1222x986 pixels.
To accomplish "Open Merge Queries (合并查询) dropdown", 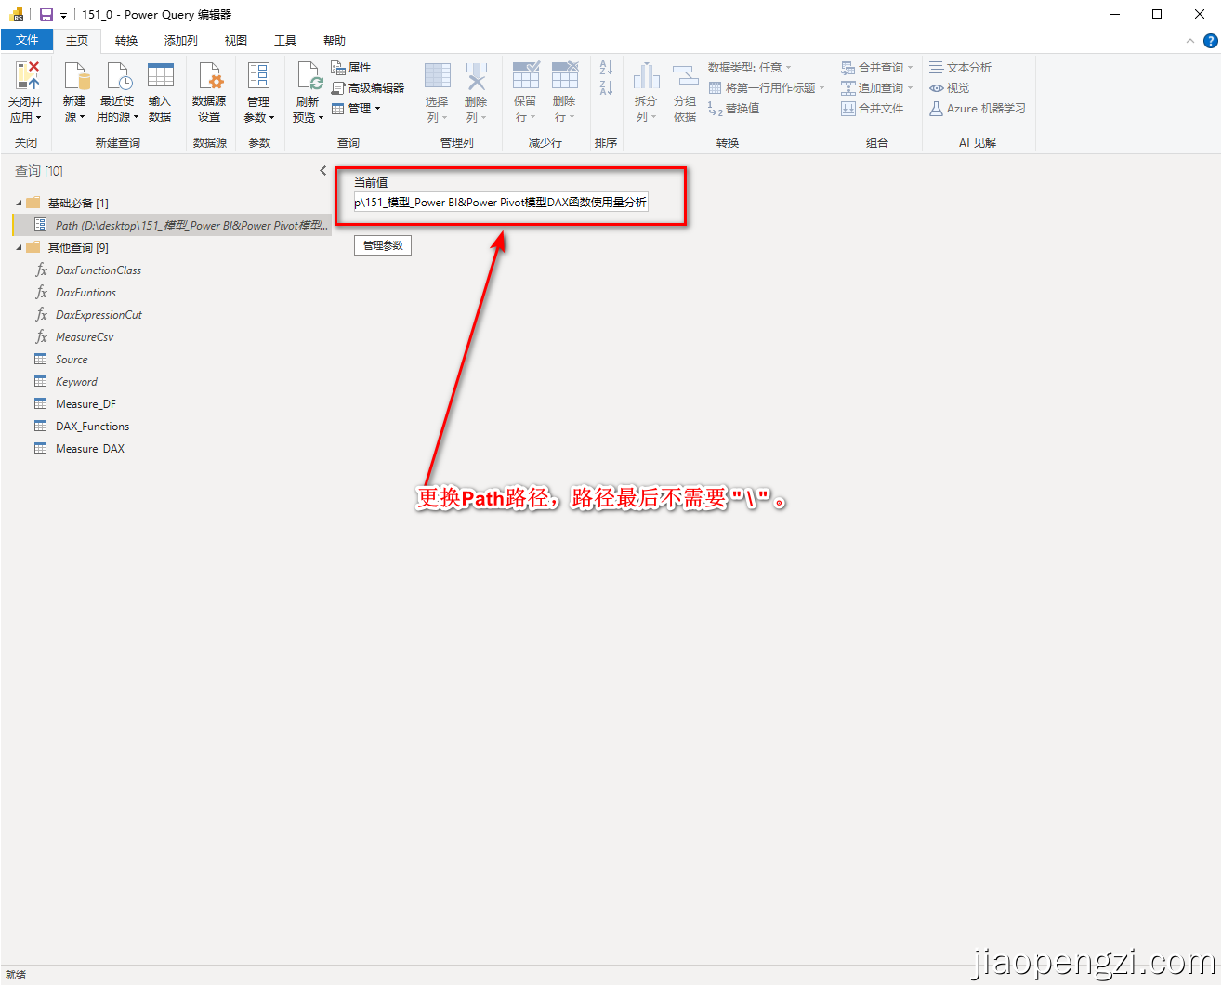I will [x=877, y=68].
